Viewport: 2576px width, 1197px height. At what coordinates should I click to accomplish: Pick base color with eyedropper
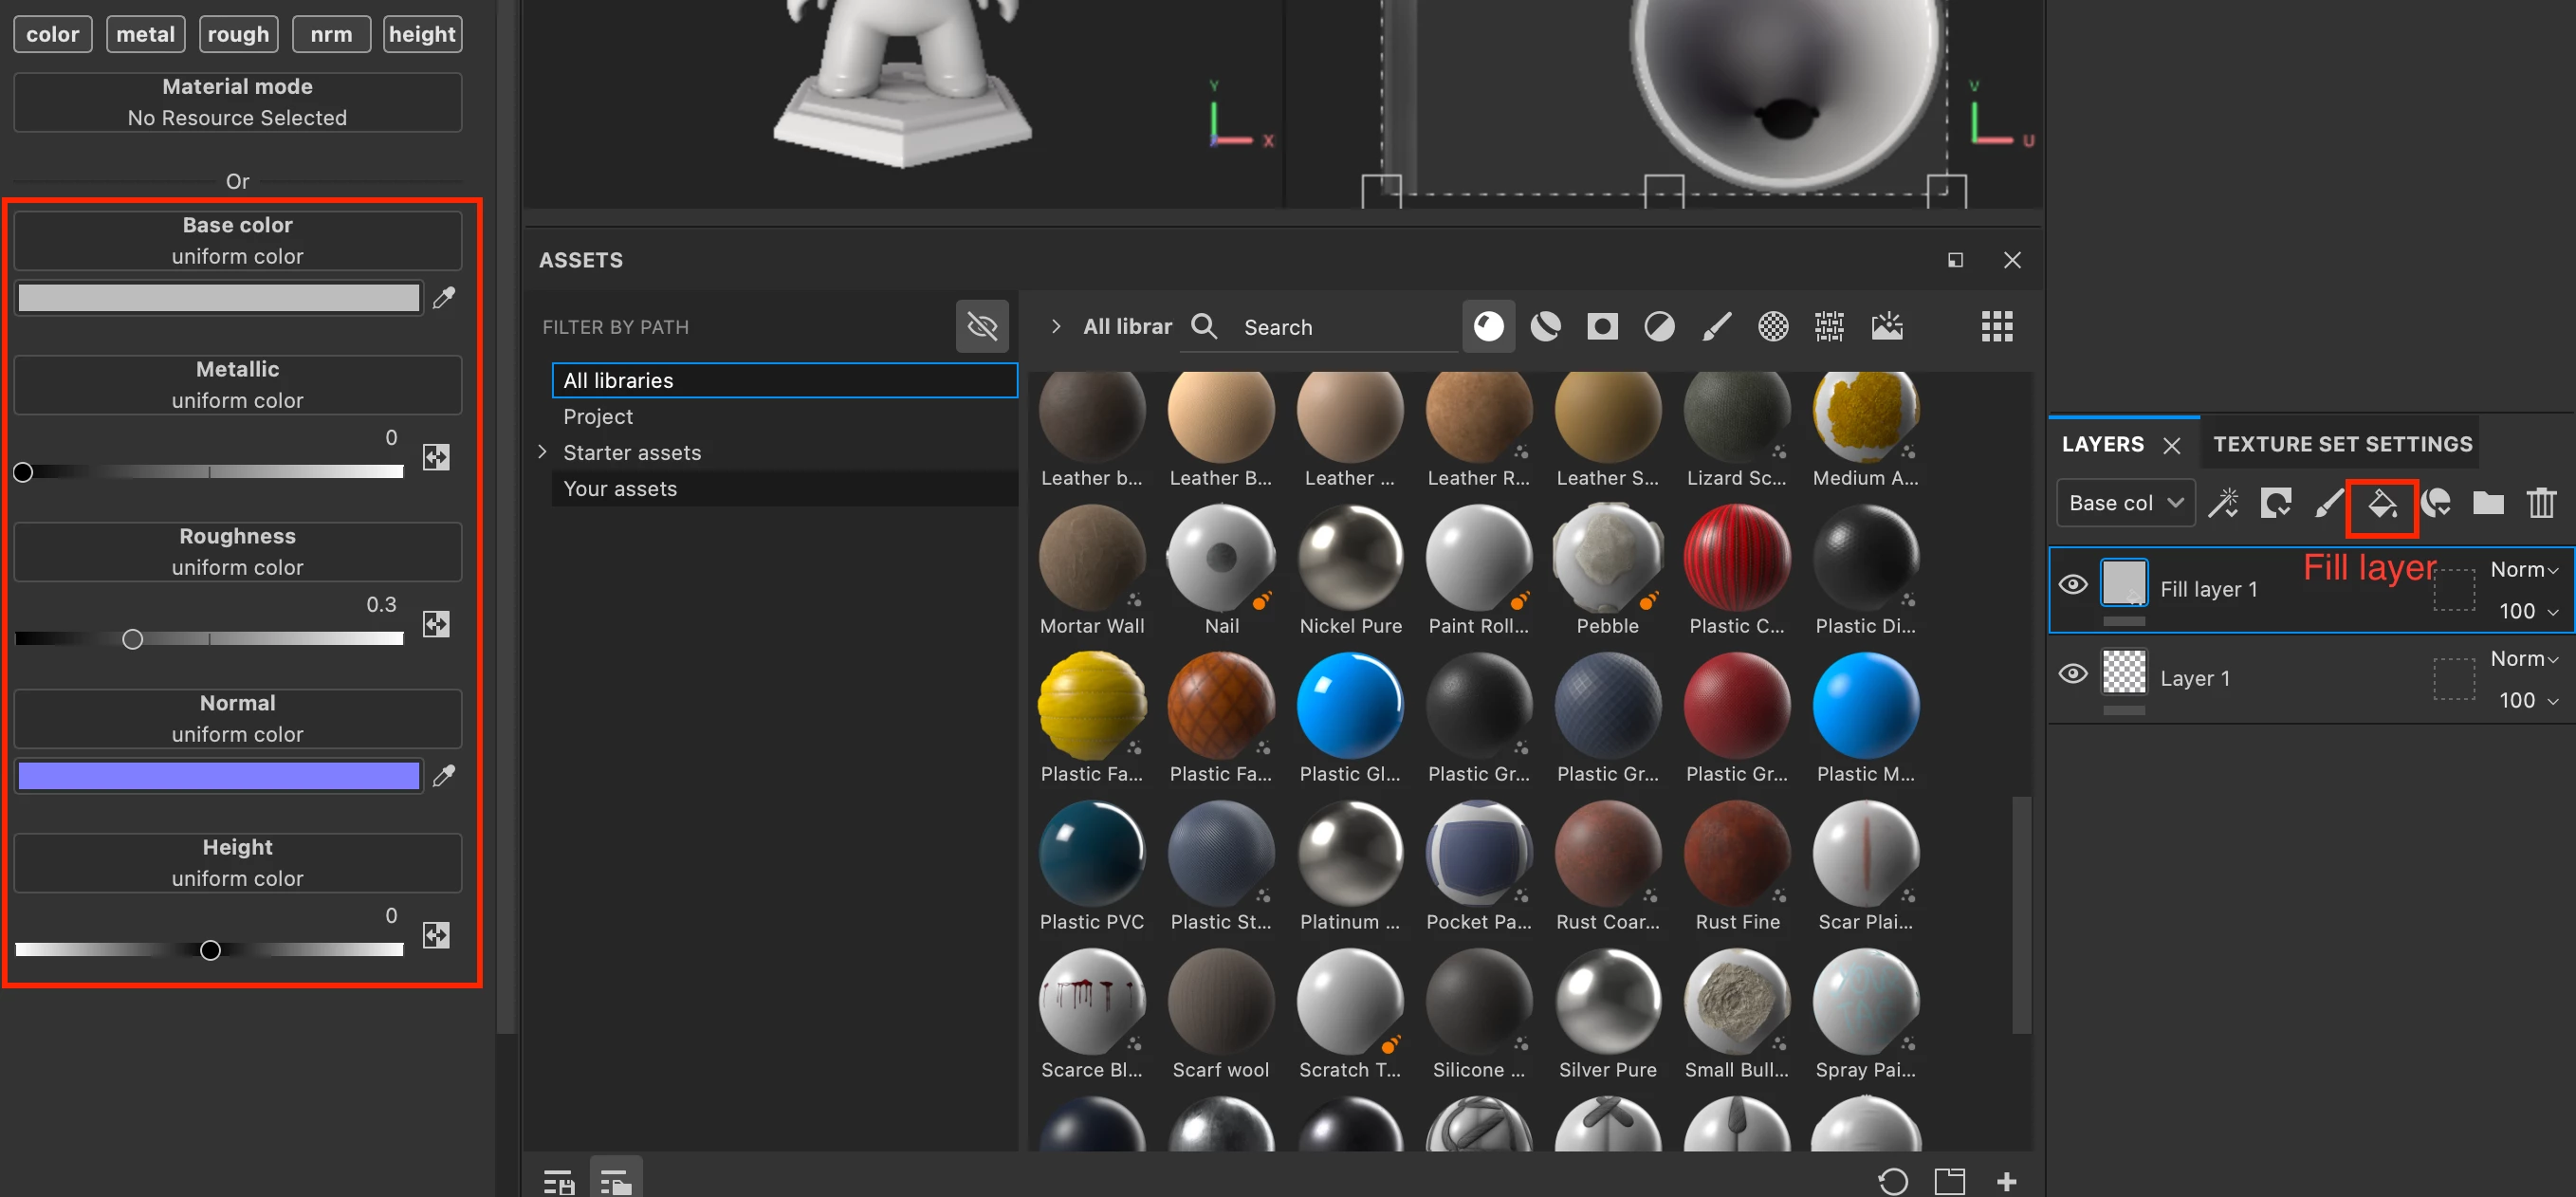[x=444, y=298]
